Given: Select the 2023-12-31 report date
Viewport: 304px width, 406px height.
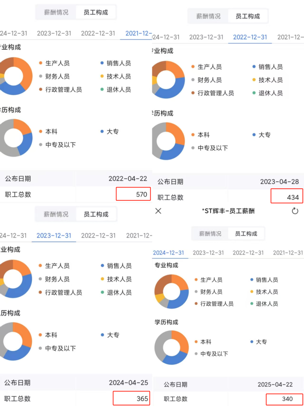Looking at the screenshot, I should (x=208, y=253).
